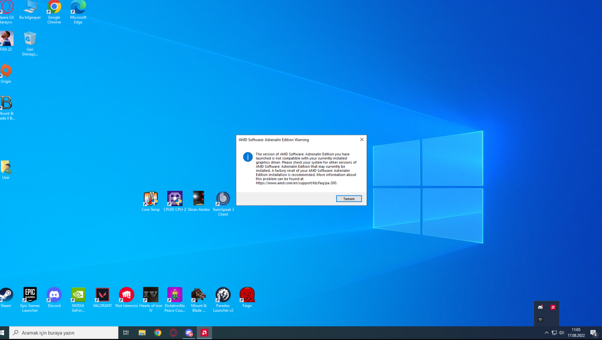Click the Tamam button in the AMD warning
This screenshot has width=602, height=340.
[348, 199]
